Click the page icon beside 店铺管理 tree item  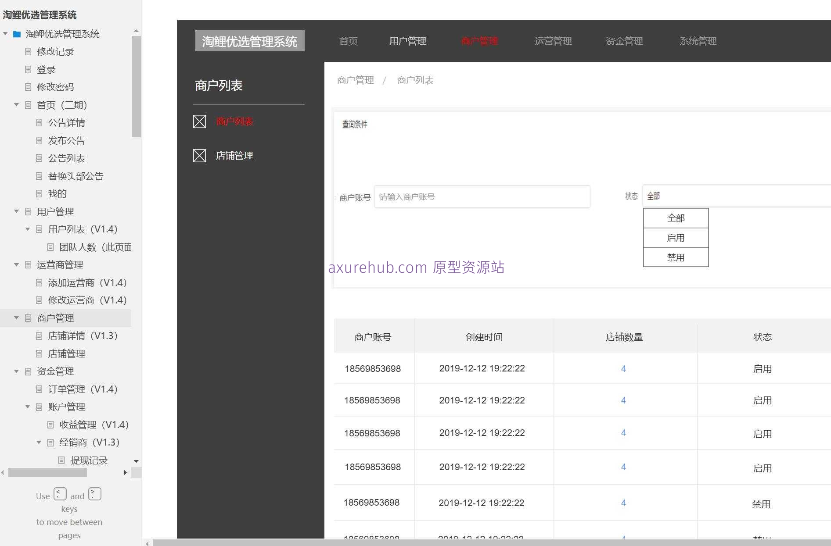coord(39,354)
